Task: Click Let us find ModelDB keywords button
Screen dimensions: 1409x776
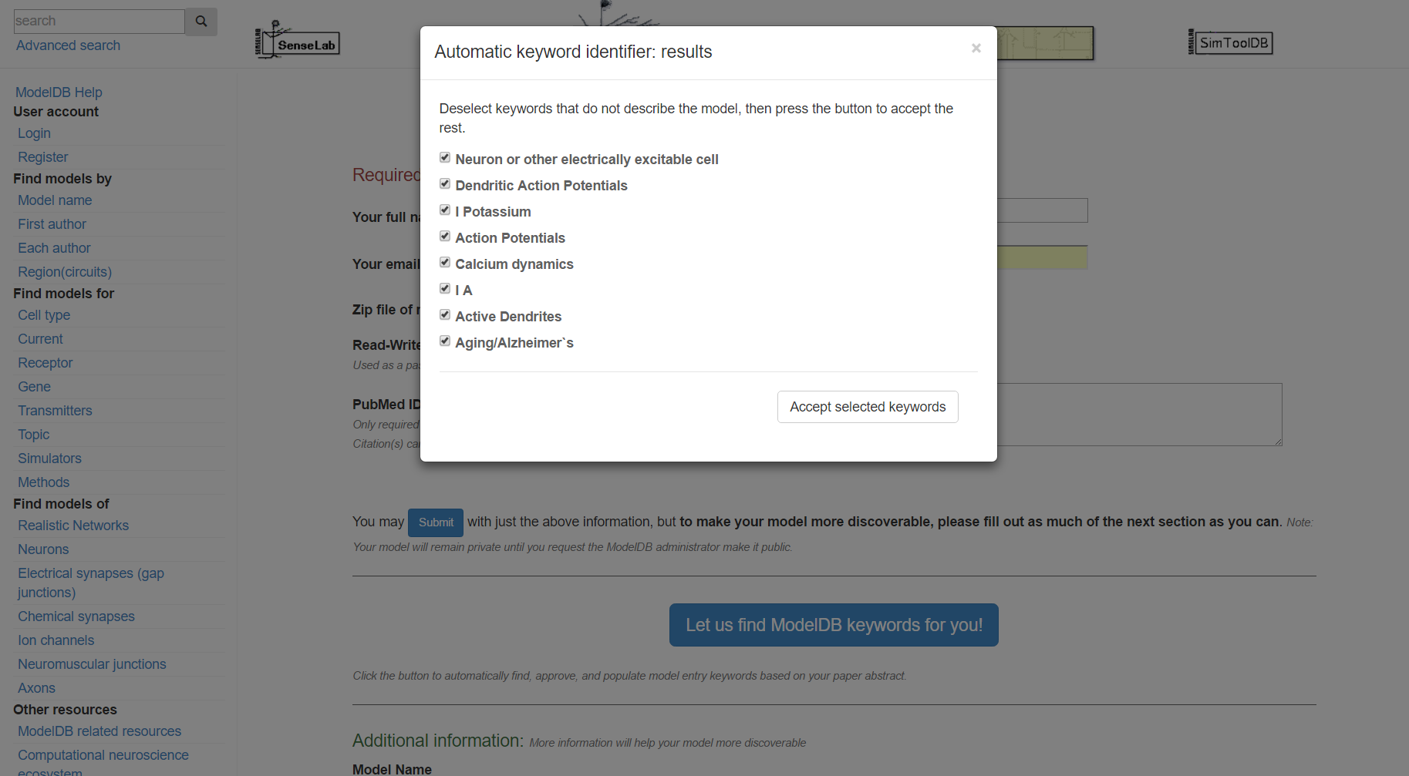Action: click(834, 625)
